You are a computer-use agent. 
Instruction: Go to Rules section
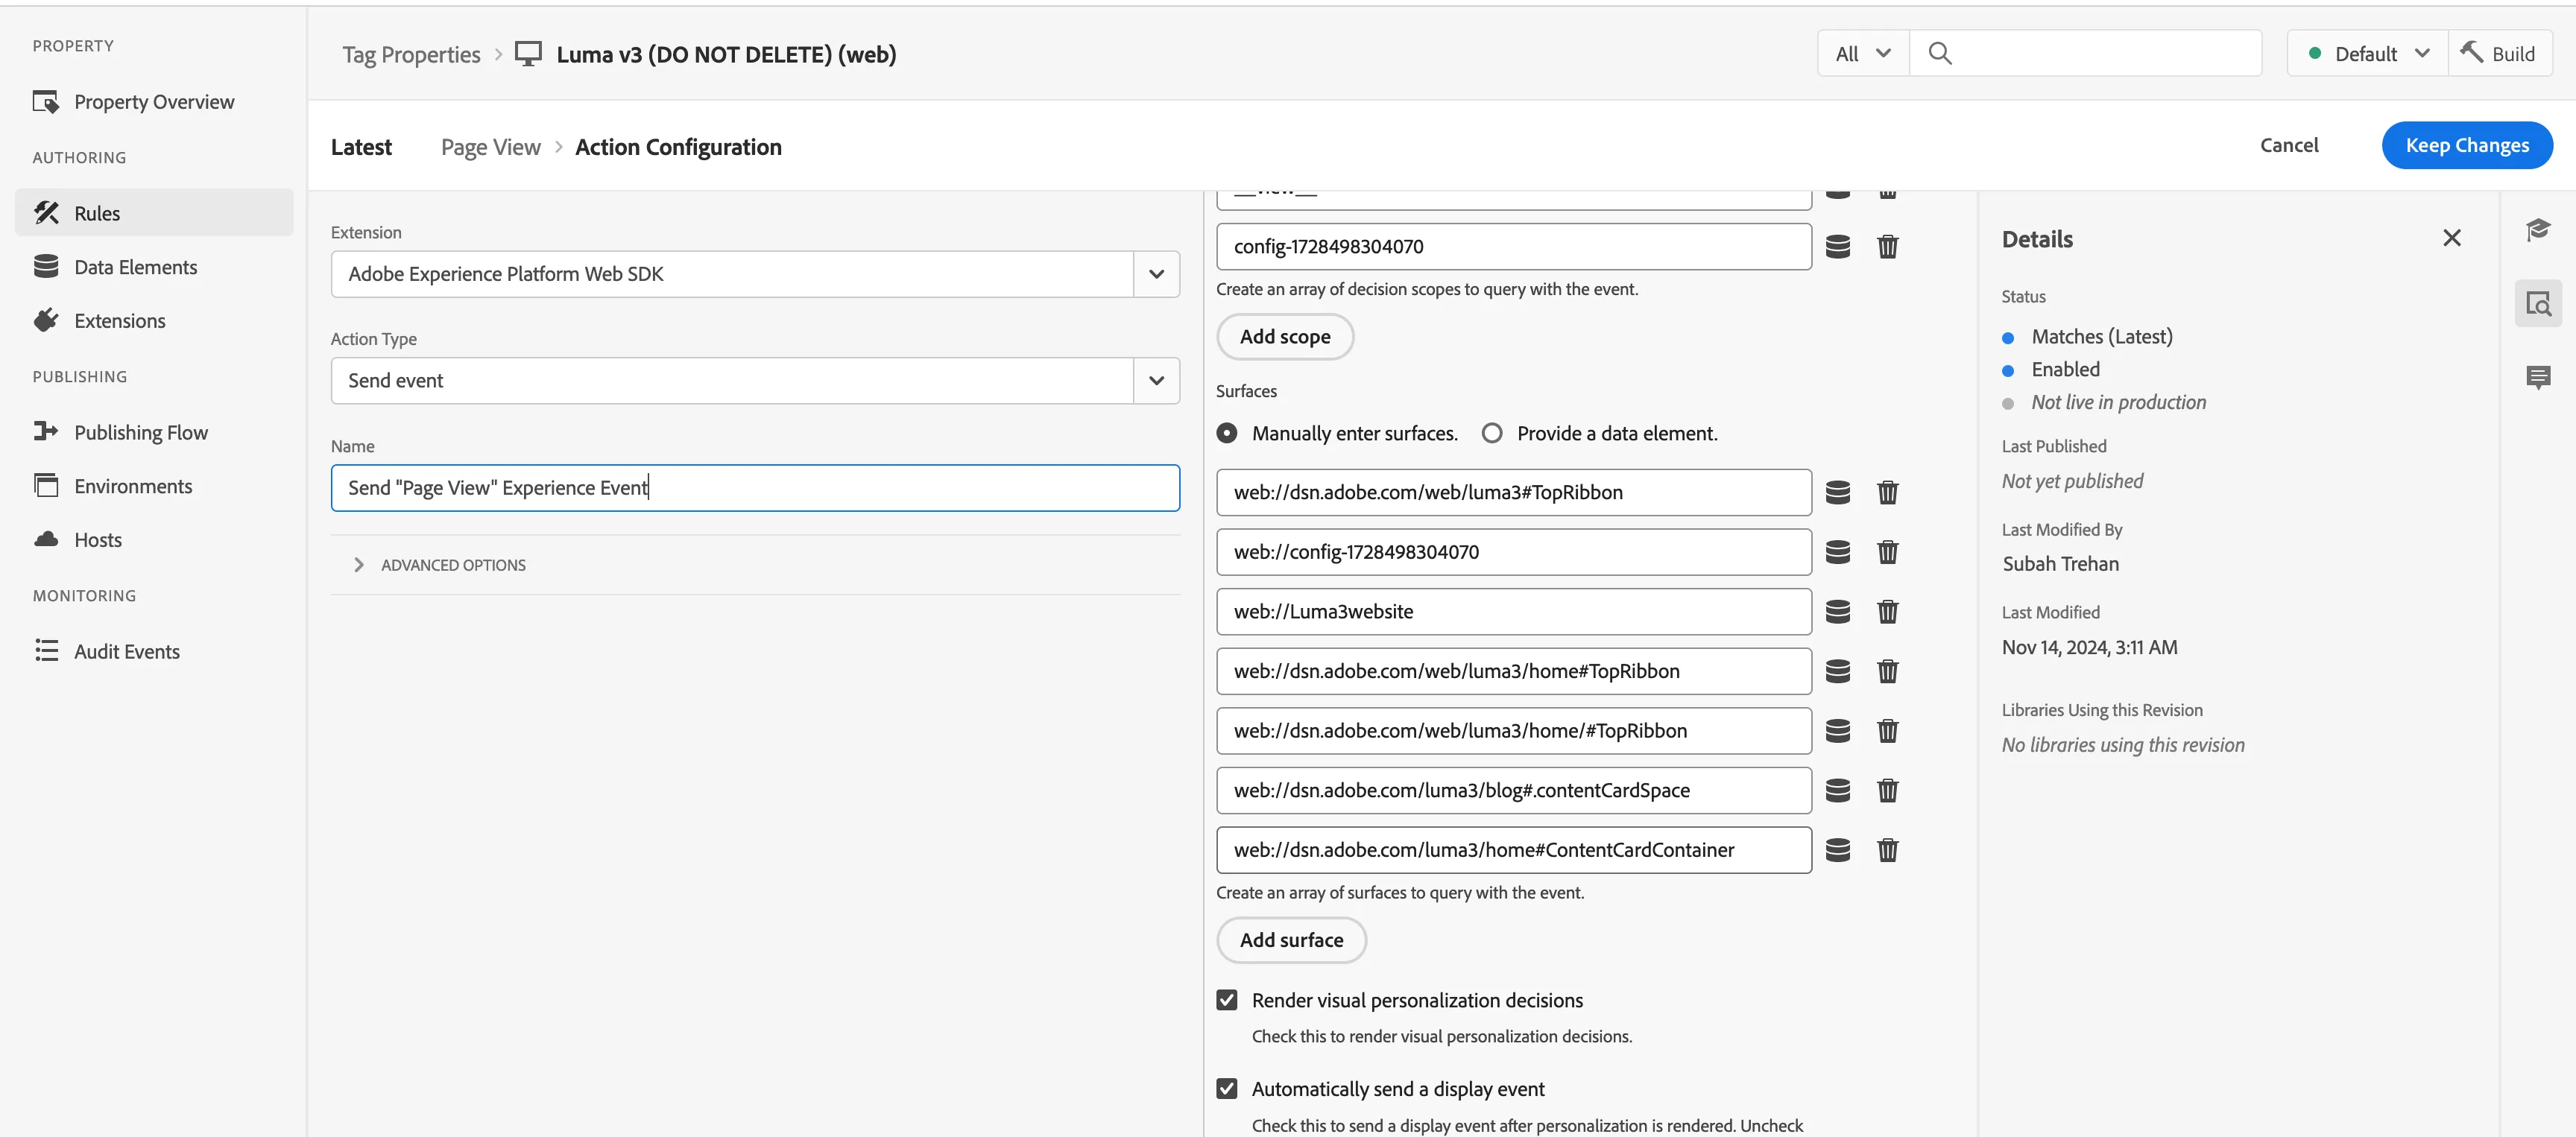[x=153, y=213]
